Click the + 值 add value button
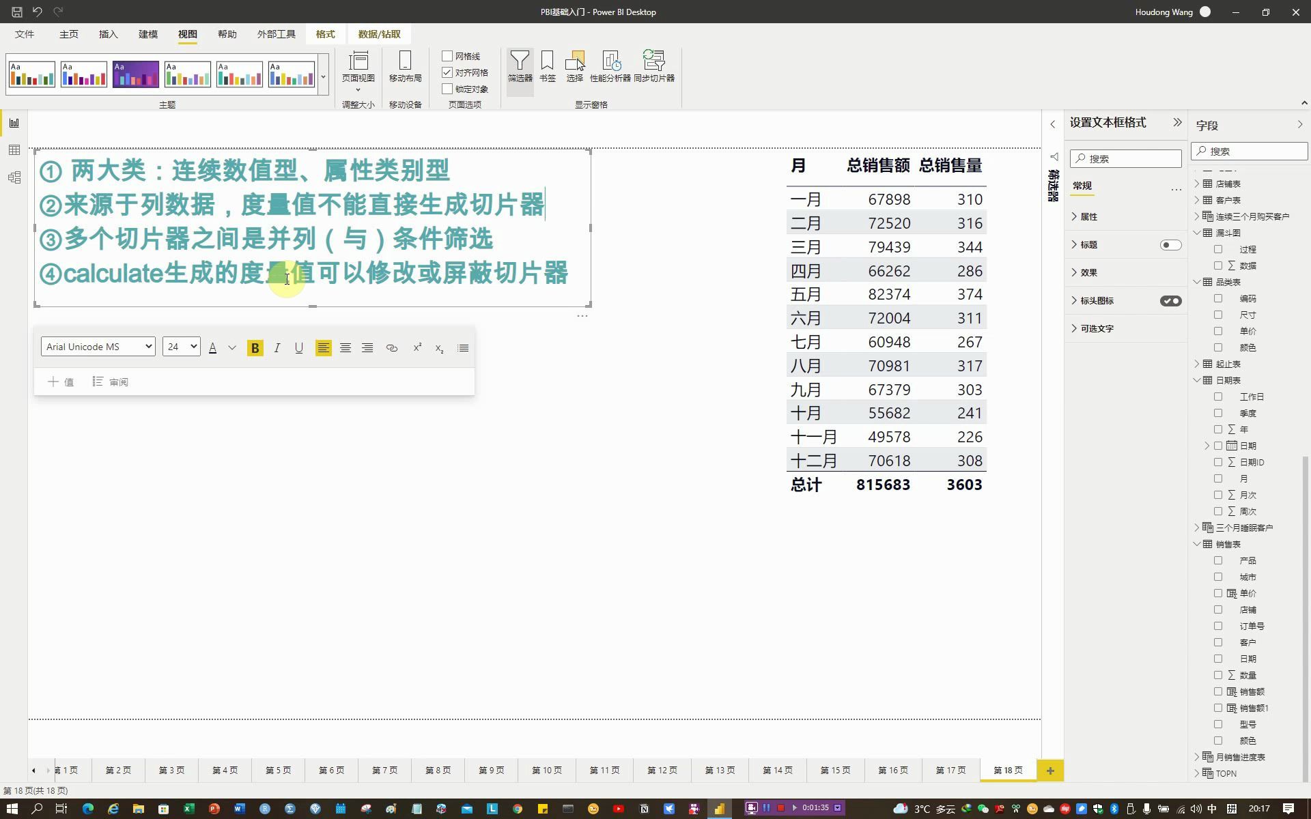Viewport: 1311px width, 819px height. (61, 382)
